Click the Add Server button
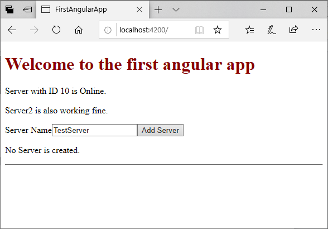 click(161, 130)
